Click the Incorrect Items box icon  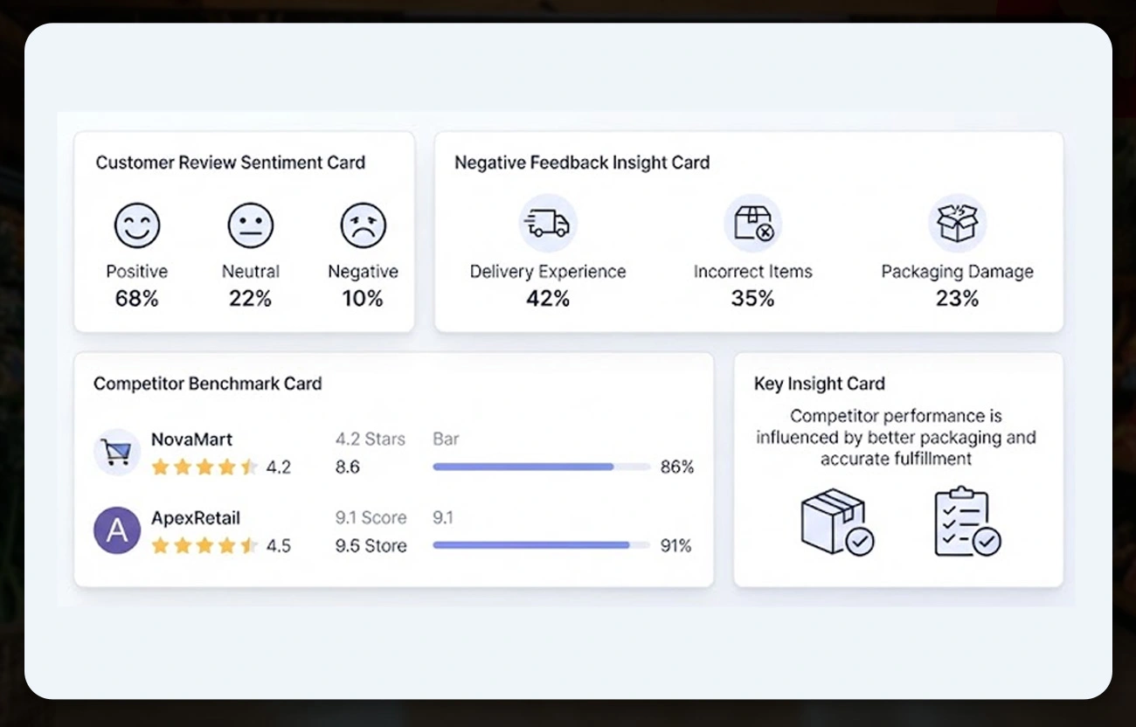tap(752, 223)
